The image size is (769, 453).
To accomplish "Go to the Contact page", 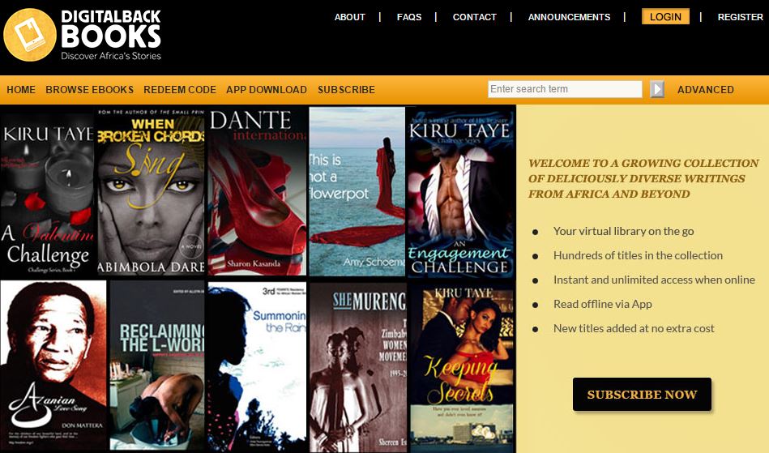I will [x=474, y=17].
